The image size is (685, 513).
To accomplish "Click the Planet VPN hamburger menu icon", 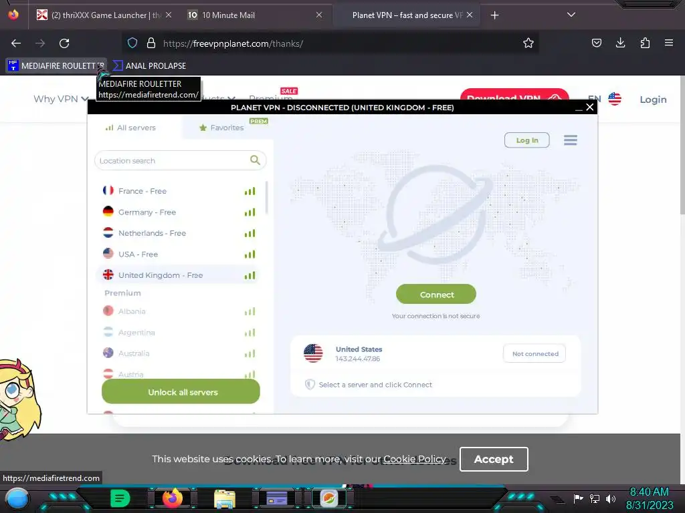I will (x=570, y=140).
